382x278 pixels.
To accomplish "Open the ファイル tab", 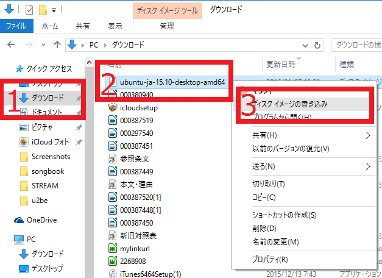I will (x=16, y=26).
